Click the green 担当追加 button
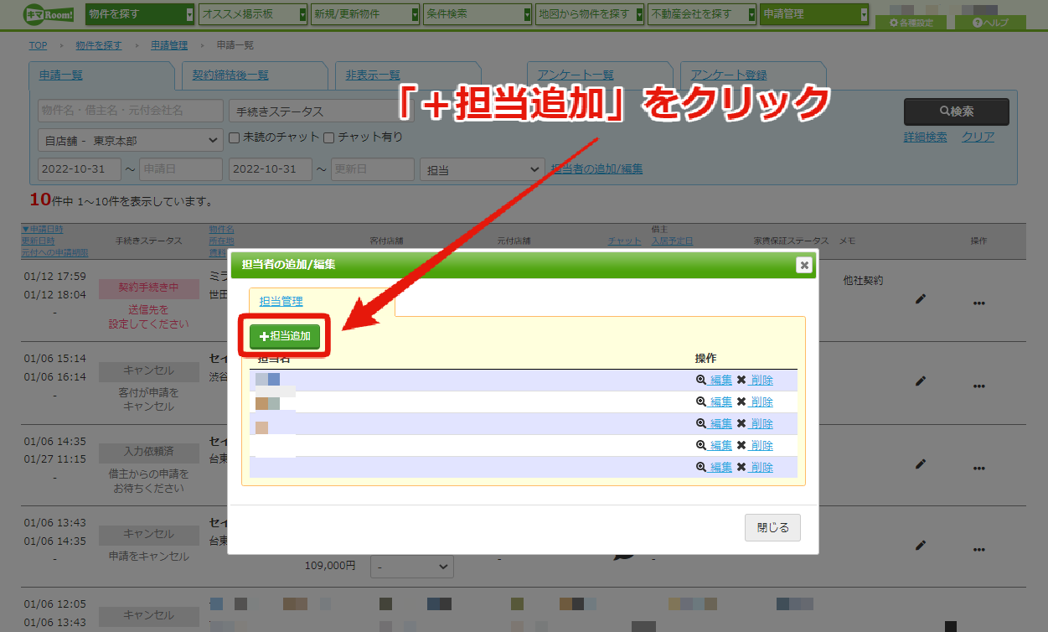The height and width of the screenshot is (632, 1048). pyautogui.click(x=285, y=336)
